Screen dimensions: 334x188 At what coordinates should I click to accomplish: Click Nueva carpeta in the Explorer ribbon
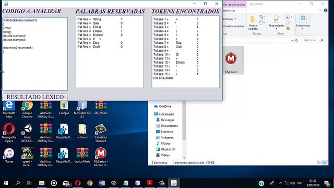253,23
